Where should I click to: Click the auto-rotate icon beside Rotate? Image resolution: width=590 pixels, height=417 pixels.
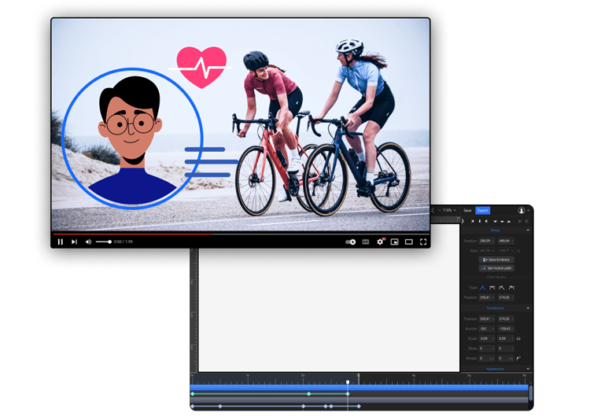point(518,358)
